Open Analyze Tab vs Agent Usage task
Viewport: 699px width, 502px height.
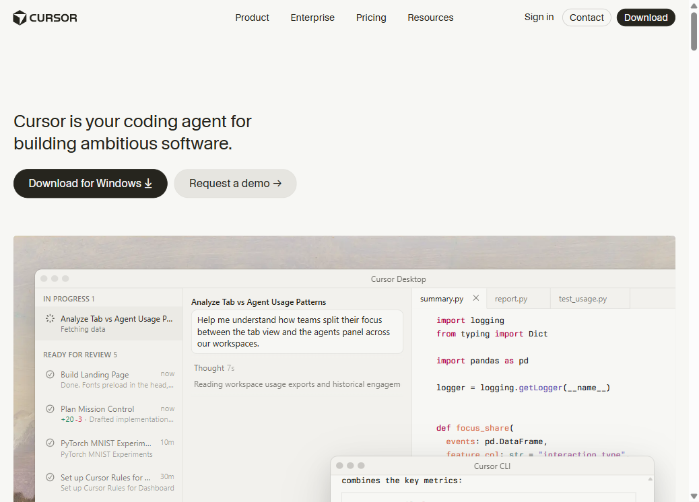pos(109,324)
